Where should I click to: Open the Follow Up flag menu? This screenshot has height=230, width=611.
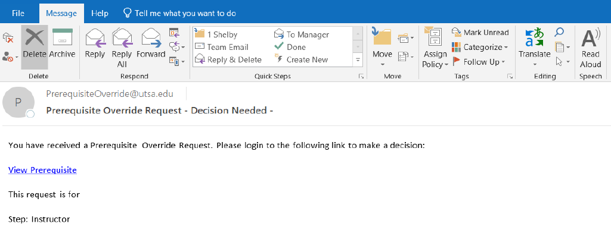[479, 62]
